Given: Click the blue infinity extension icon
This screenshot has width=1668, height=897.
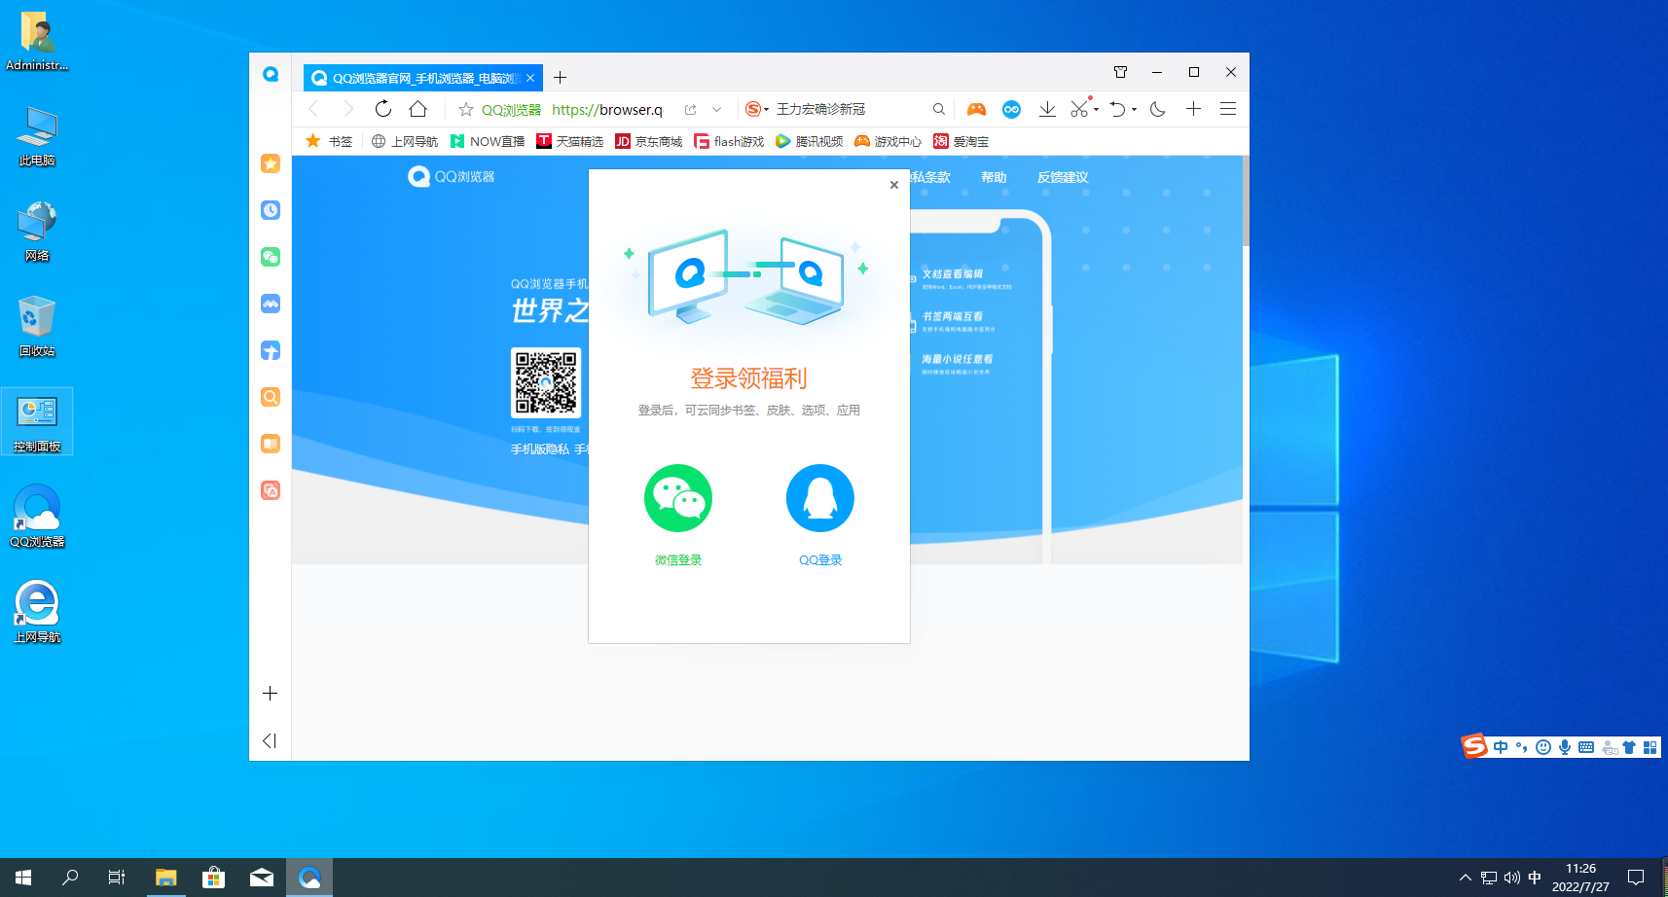Looking at the screenshot, I should (x=1012, y=109).
